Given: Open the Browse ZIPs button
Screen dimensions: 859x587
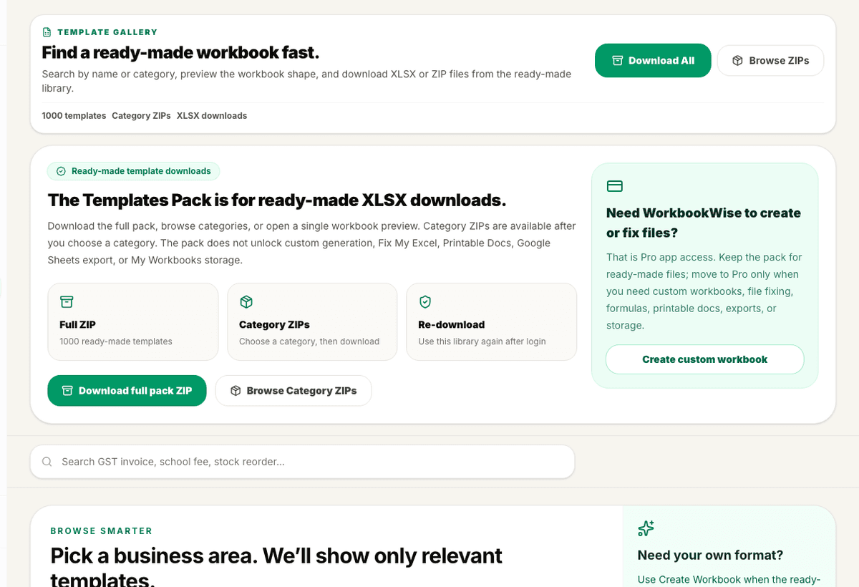Looking at the screenshot, I should (770, 61).
